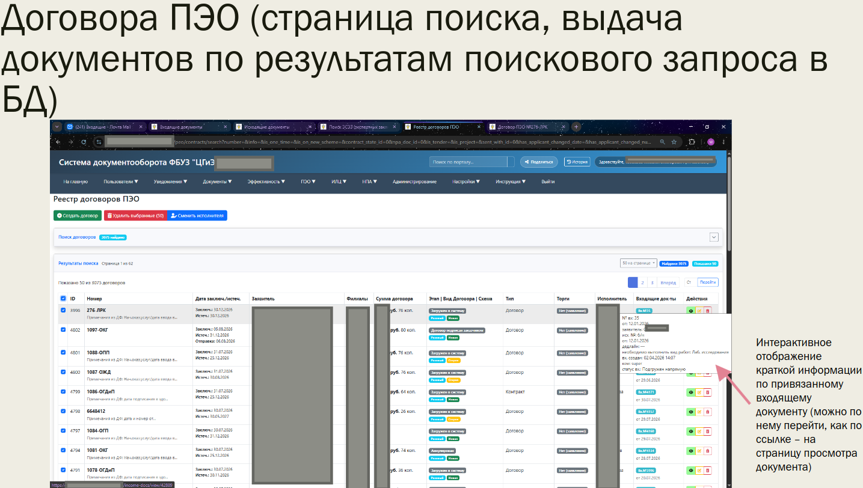Viewport: 863px width, 488px height.
Task: Open the browser extensions puzzle icon
Action: pyautogui.click(x=692, y=142)
